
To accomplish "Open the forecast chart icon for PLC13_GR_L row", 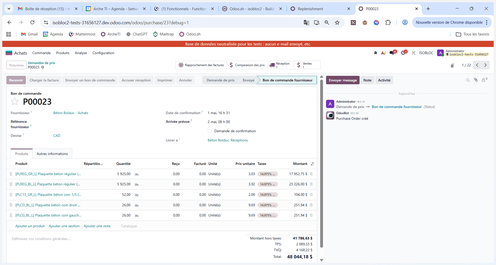I will pos(137,195).
